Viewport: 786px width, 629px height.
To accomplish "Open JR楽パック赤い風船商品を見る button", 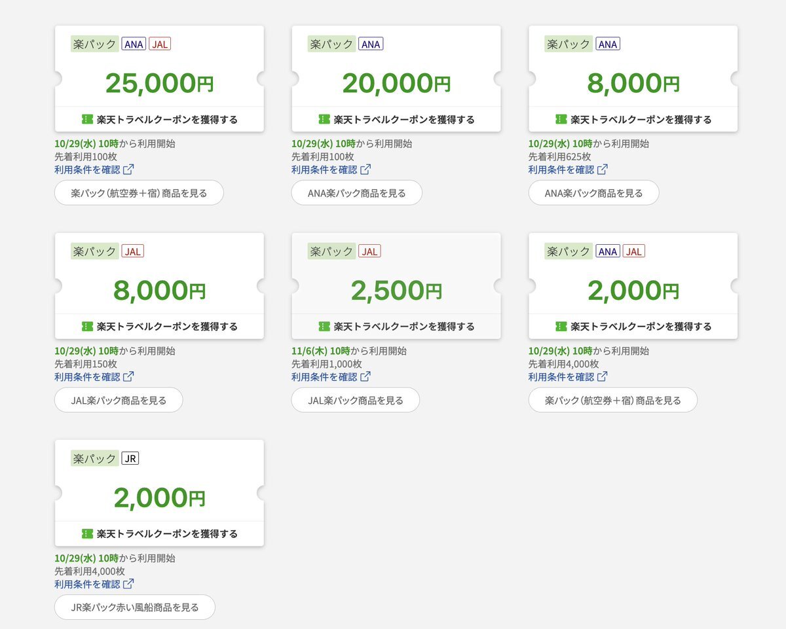I will pos(135,607).
